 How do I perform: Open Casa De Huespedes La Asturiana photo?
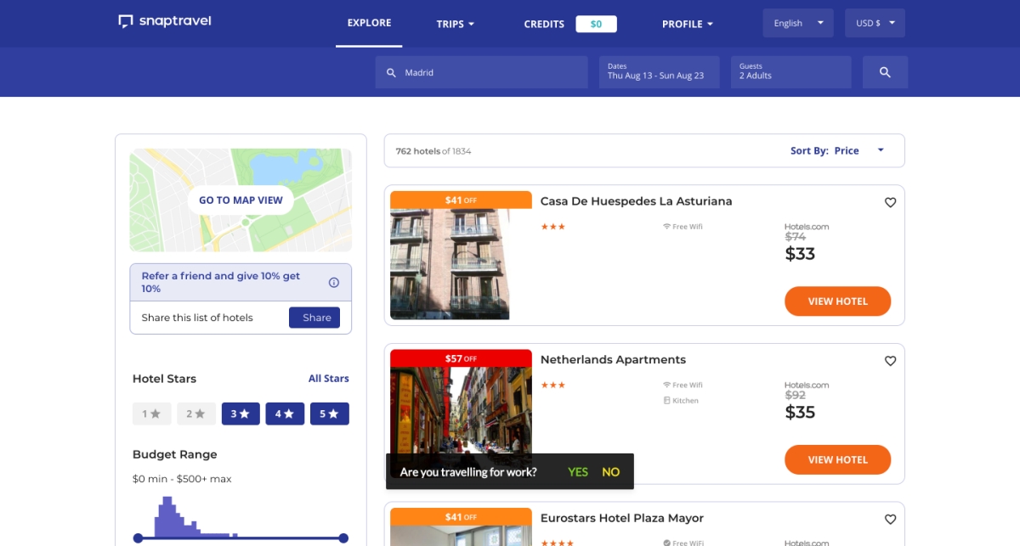click(x=450, y=264)
